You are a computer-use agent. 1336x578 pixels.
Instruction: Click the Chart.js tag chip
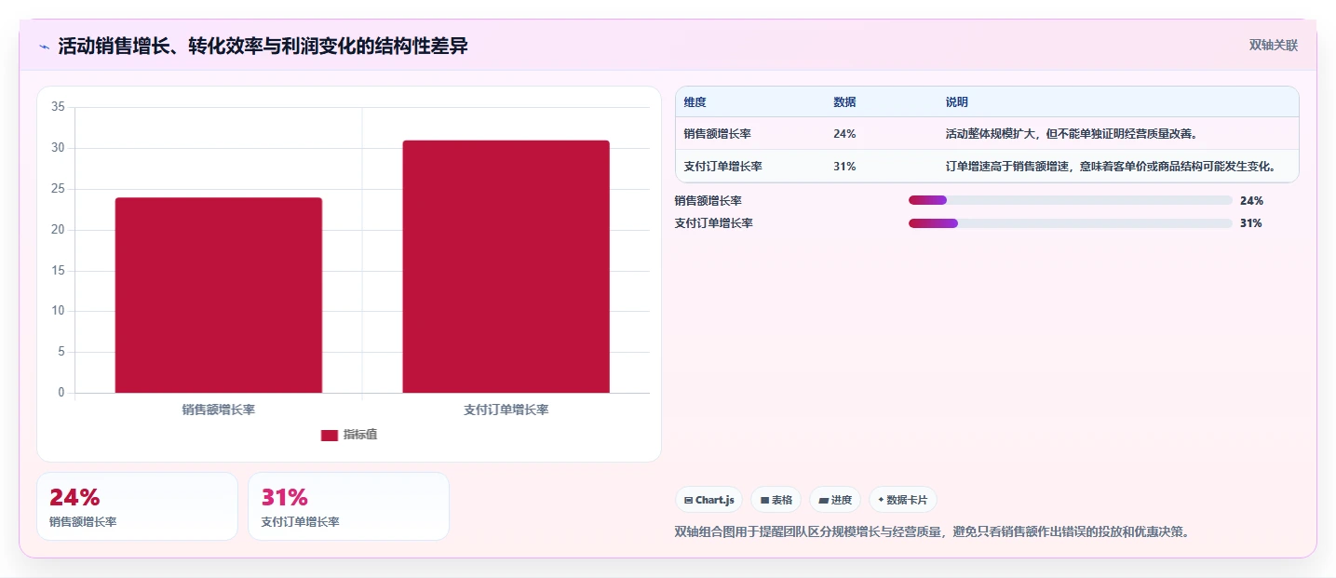(x=708, y=500)
